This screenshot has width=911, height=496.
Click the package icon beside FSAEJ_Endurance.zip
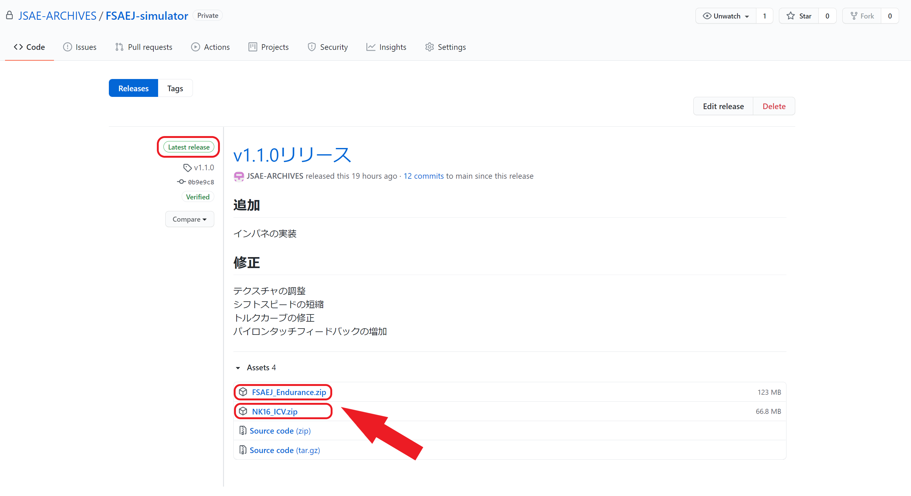click(243, 392)
